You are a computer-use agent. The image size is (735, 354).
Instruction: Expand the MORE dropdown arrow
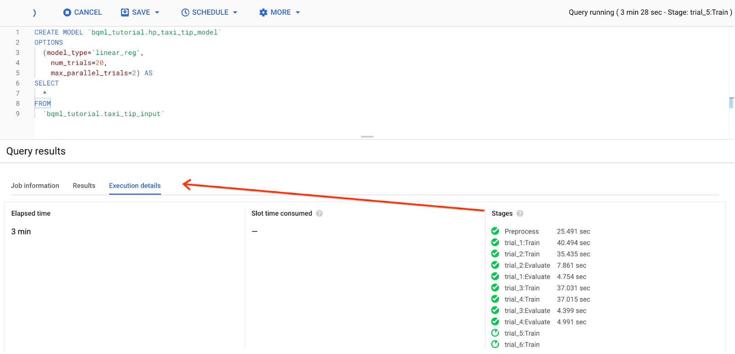(x=298, y=12)
